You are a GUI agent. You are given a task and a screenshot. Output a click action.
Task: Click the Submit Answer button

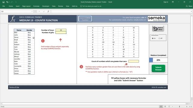(158, 68)
